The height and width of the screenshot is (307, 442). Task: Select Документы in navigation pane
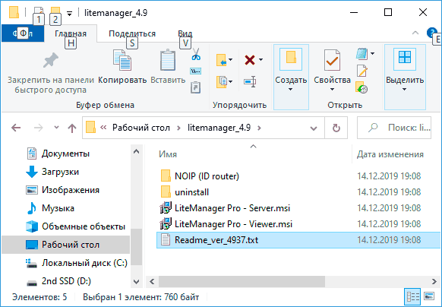point(65,153)
